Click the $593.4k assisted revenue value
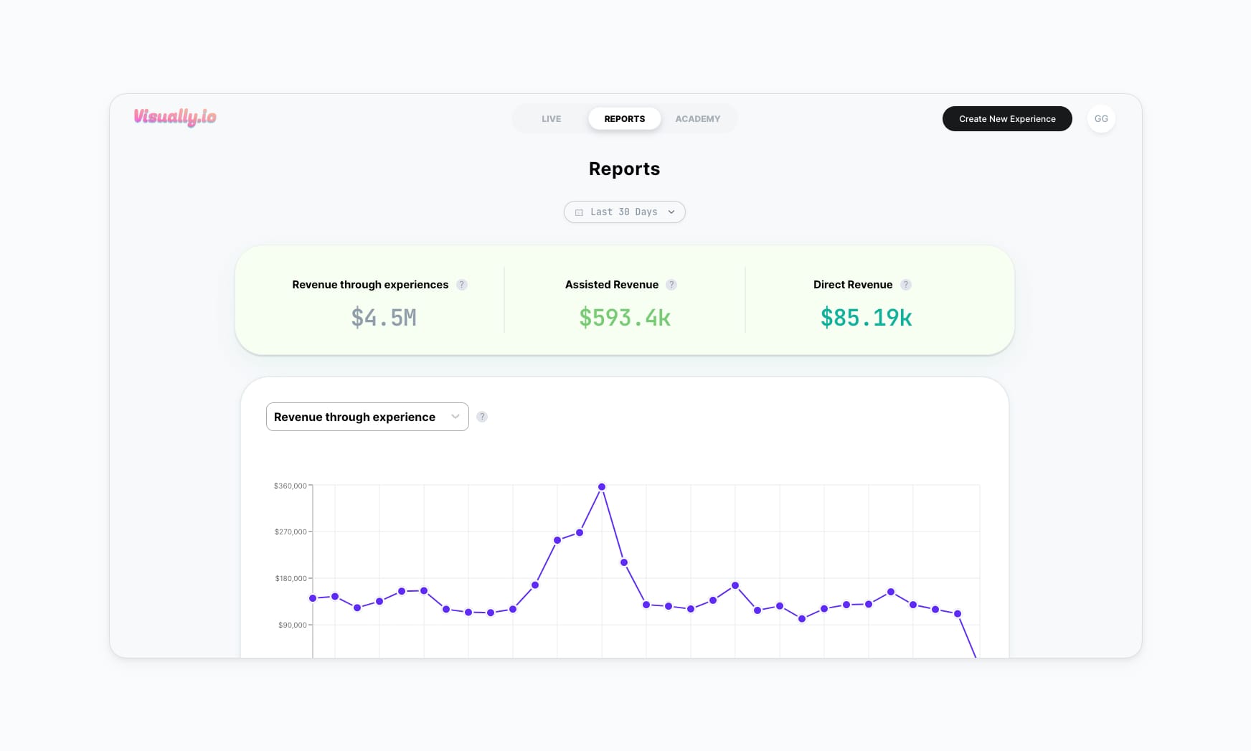The height and width of the screenshot is (751, 1251). click(625, 317)
